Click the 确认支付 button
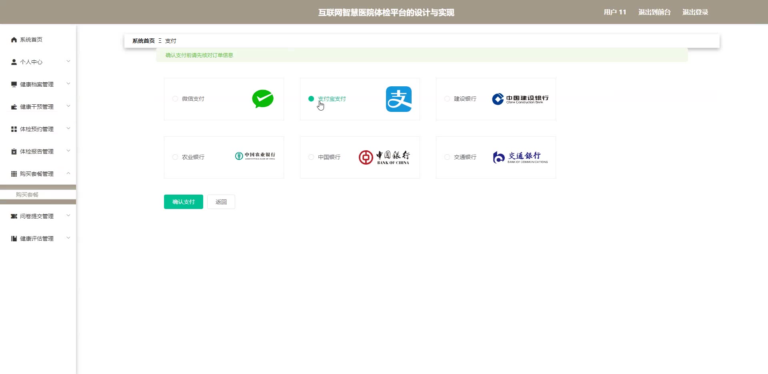Image resolution: width=768 pixels, height=374 pixels. [184, 202]
